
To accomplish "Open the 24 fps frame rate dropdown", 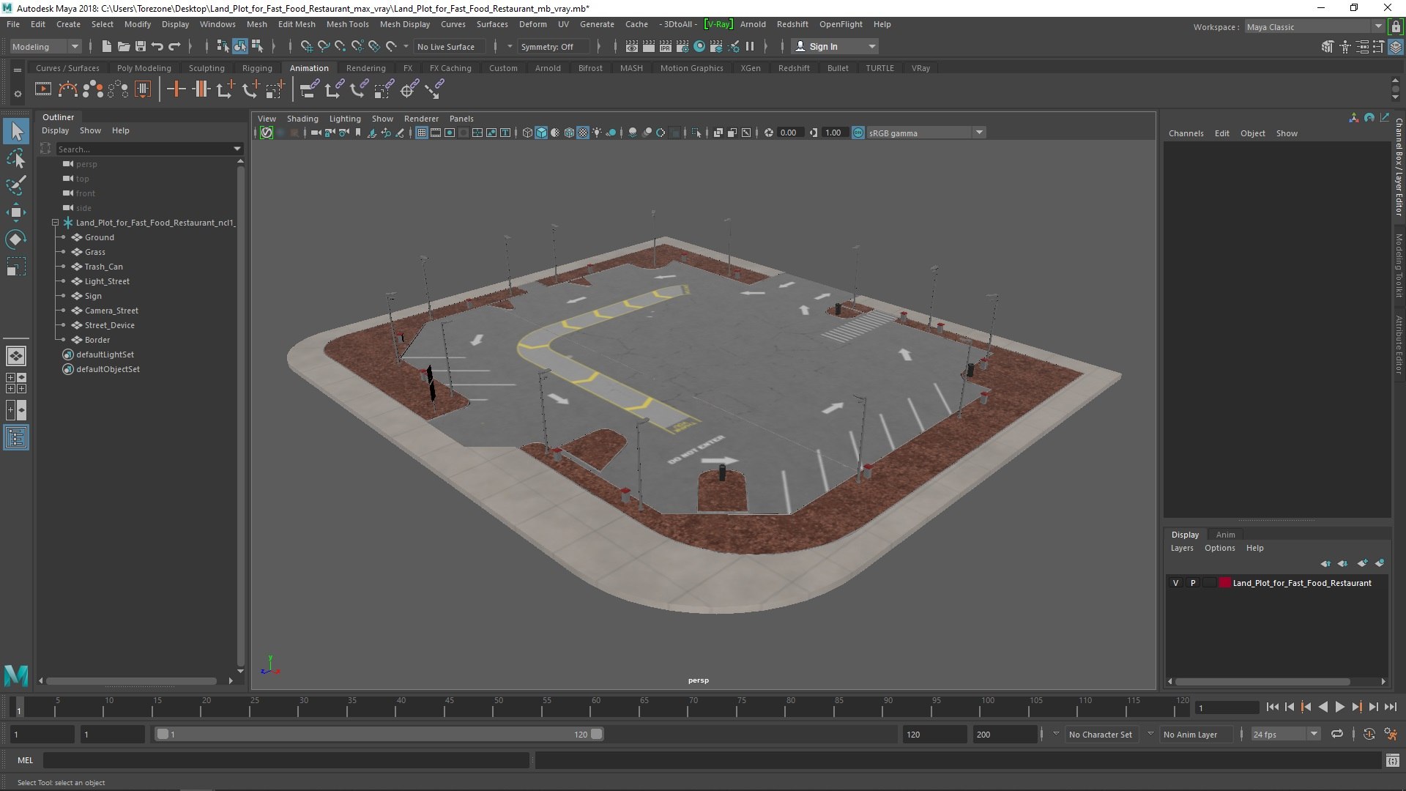I will point(1285,734).
